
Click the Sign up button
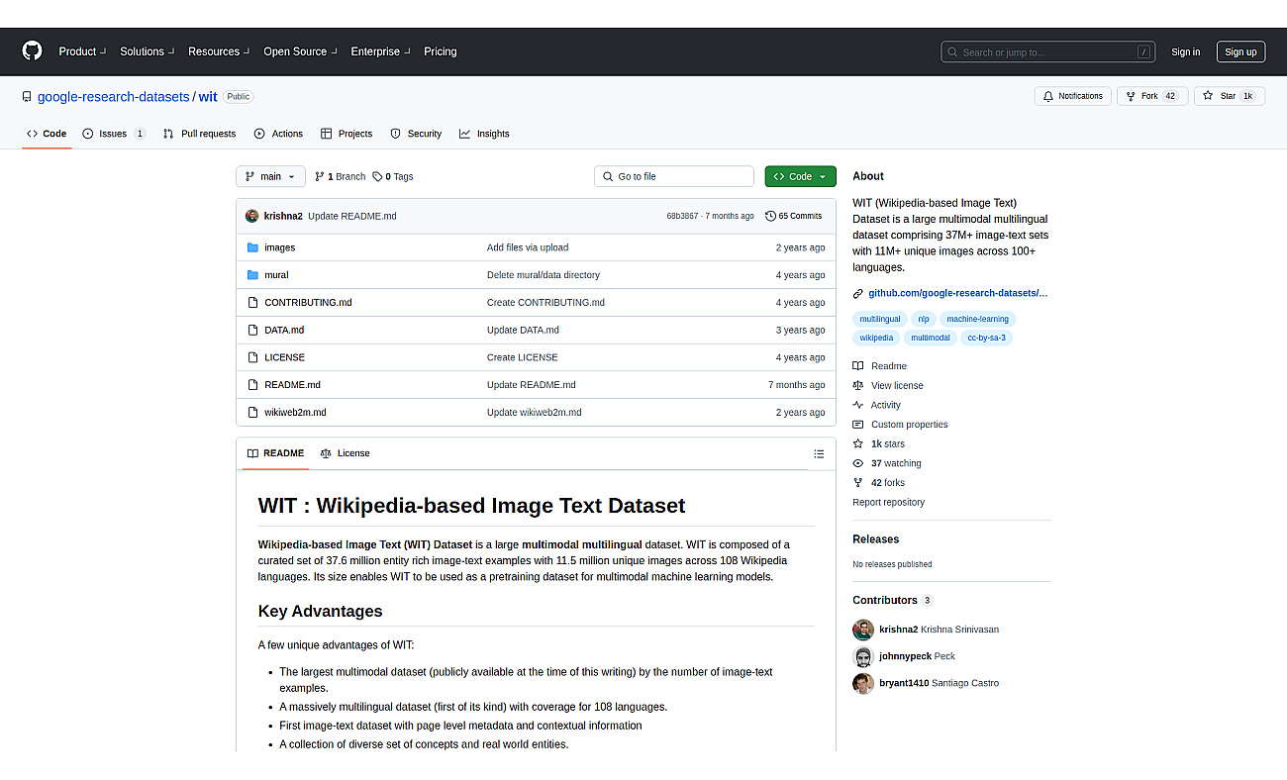tap(1240, 52)
